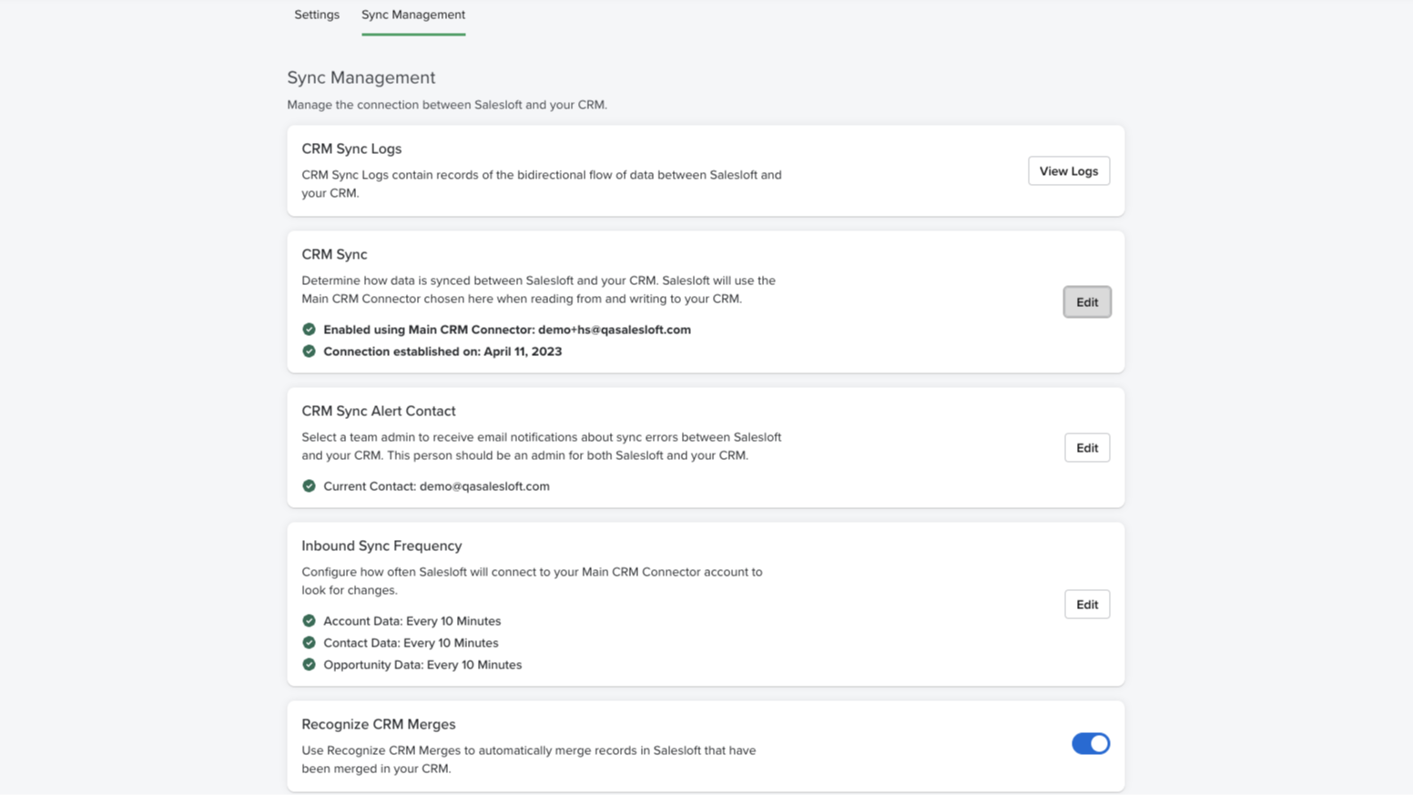1413x795 pixels.
Task: Click the CRM Sync Logs section title
Action: tap(351, 148)
